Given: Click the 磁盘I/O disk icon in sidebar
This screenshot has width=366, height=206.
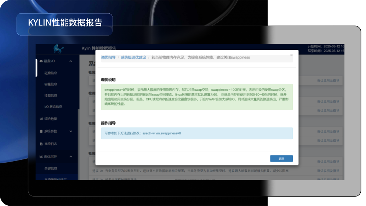Looking at the screenshot, I should [41, 61].
